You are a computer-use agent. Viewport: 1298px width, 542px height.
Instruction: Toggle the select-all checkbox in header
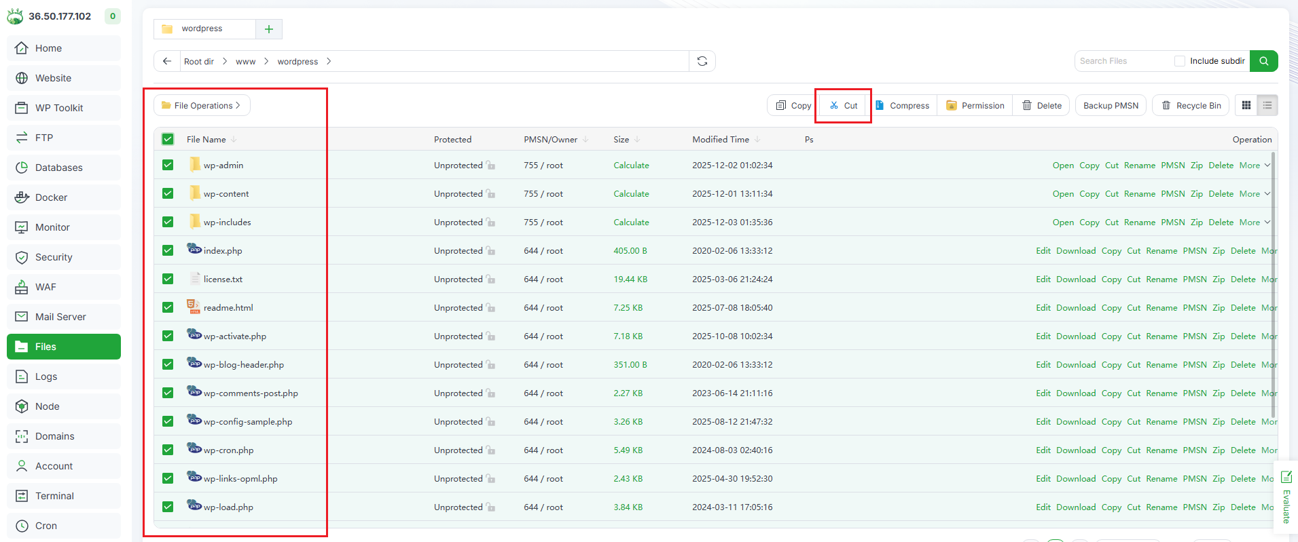pyautogui.click(x=168, y=139)
